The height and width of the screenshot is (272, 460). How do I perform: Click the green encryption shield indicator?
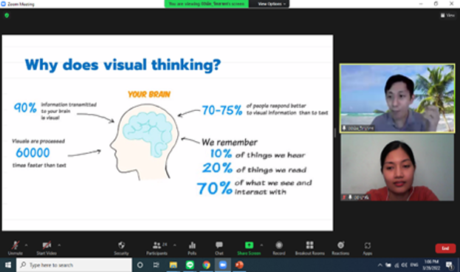(x=7, y=16)
